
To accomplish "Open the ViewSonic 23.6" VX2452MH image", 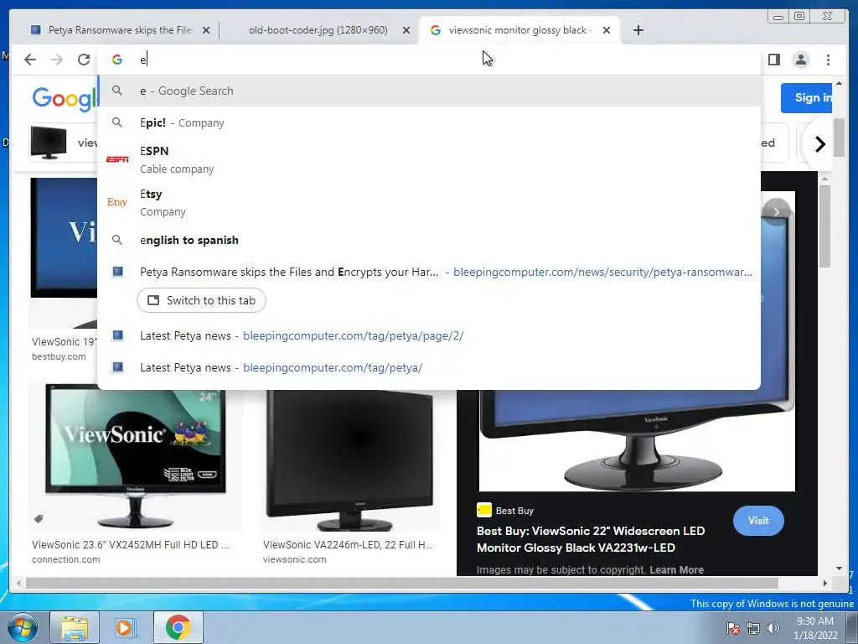I will [135, 456].
